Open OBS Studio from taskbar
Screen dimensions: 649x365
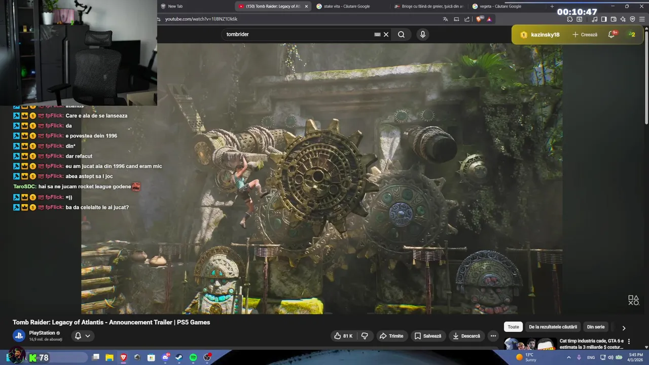tap(207, 358)
